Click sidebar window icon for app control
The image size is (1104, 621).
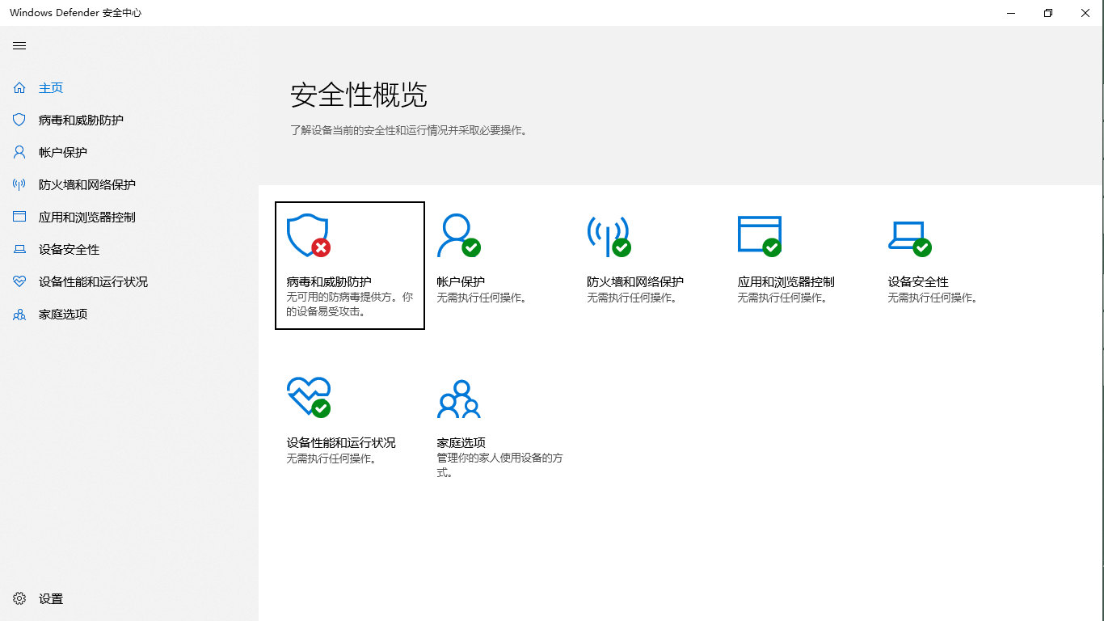click(x=19, y=217)
